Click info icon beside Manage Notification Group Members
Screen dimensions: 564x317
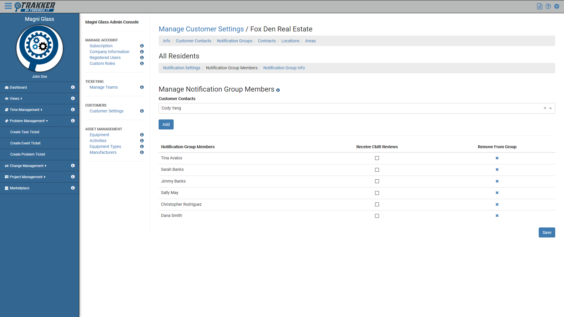point(278,90)
